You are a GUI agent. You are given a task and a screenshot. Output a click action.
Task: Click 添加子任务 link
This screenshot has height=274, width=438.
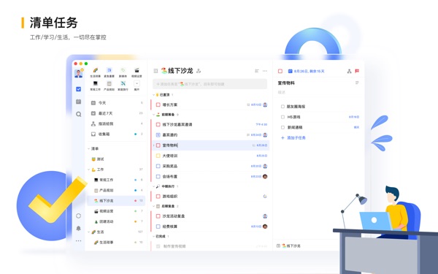293,137
